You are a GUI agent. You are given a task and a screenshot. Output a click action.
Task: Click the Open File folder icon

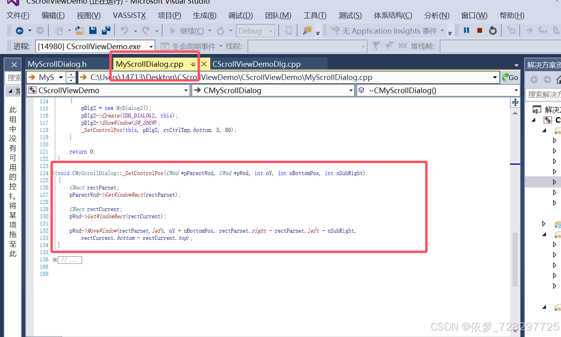(x=80, y=31)
